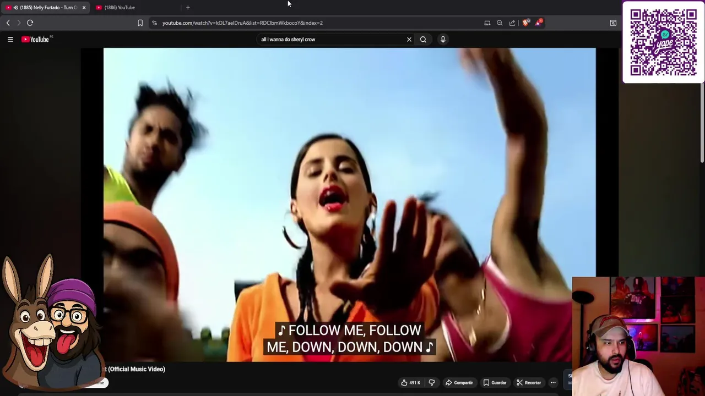Click the search magnifier button
705x396 pixels.
point(423,39)
